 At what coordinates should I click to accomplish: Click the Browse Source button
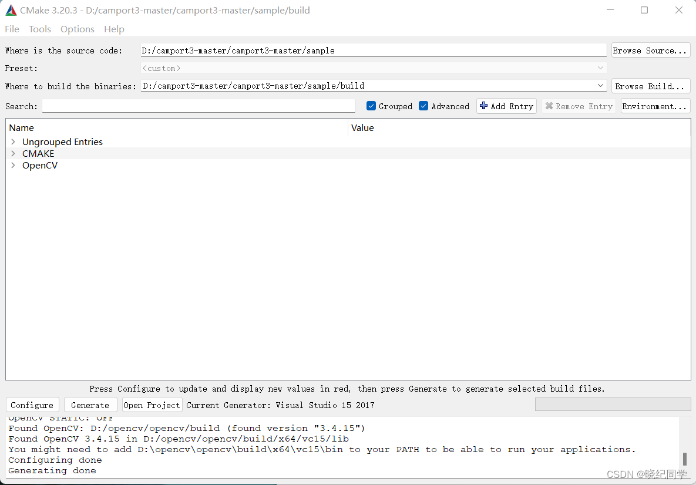pyautogui.click(x=650, y=50)
